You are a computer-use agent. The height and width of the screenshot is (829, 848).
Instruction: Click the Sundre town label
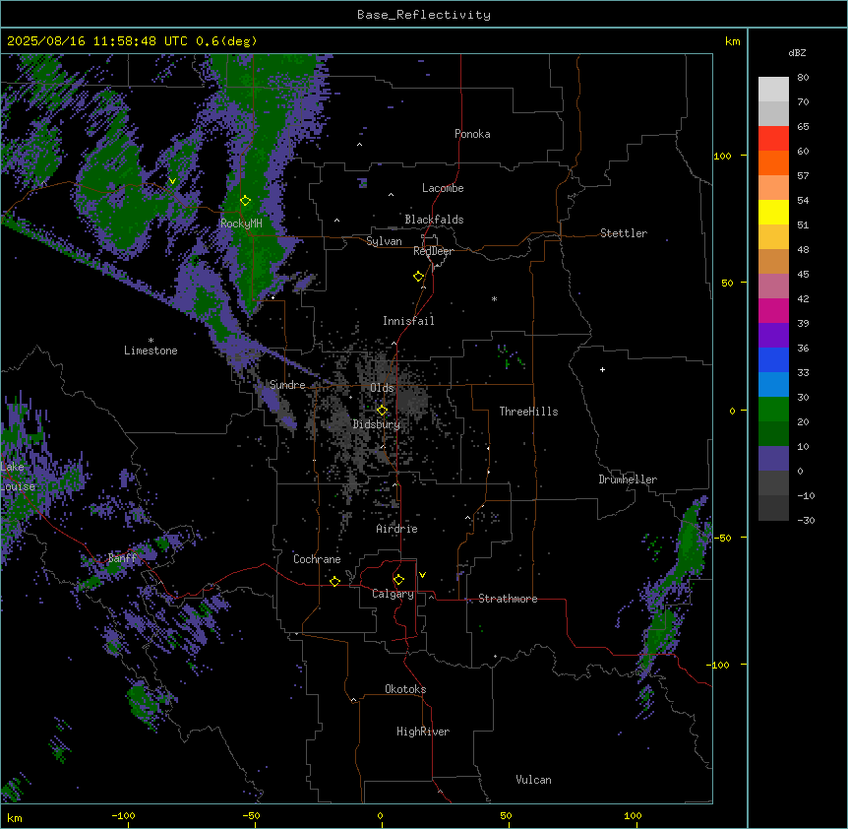click(287, 385)
